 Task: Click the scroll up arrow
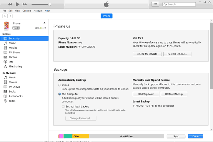point(211,21)
